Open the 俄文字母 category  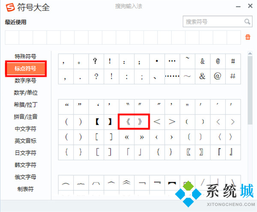click(25, 177)
